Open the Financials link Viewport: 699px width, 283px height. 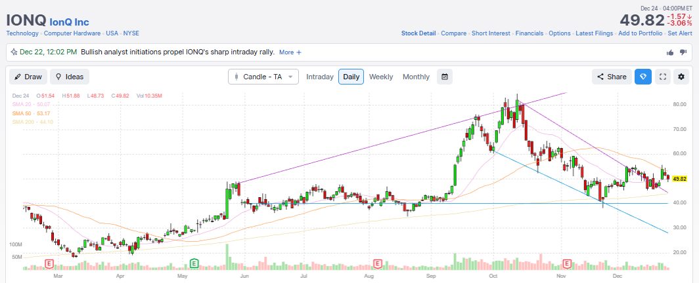[x=530, y=33]
